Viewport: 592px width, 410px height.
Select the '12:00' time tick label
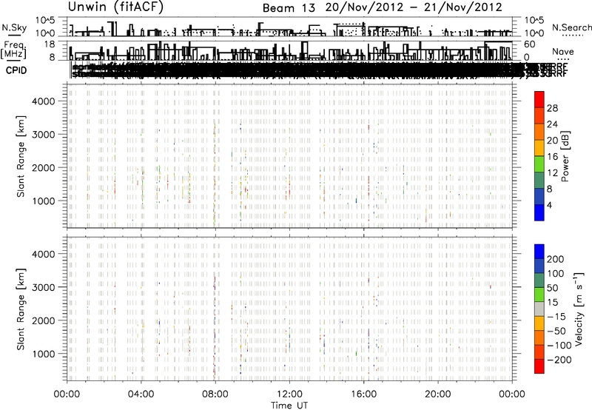(289, 394)
